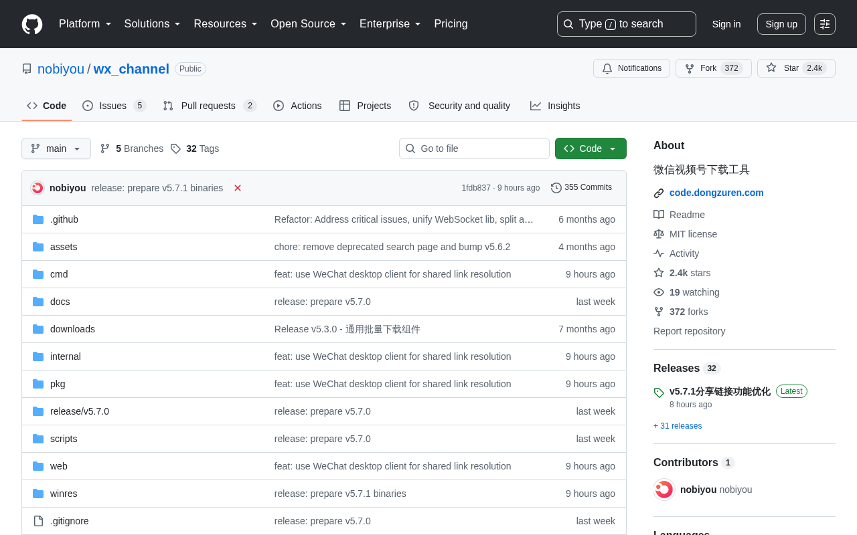Click the link icon beside code.dongzuren.com
This screenshot has height=535, width=857.
click(x=659, y=193)
